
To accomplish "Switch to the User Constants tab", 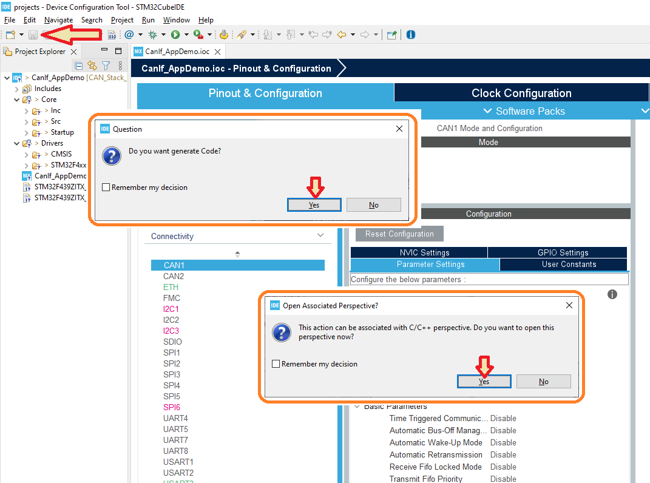I will 564,265.
